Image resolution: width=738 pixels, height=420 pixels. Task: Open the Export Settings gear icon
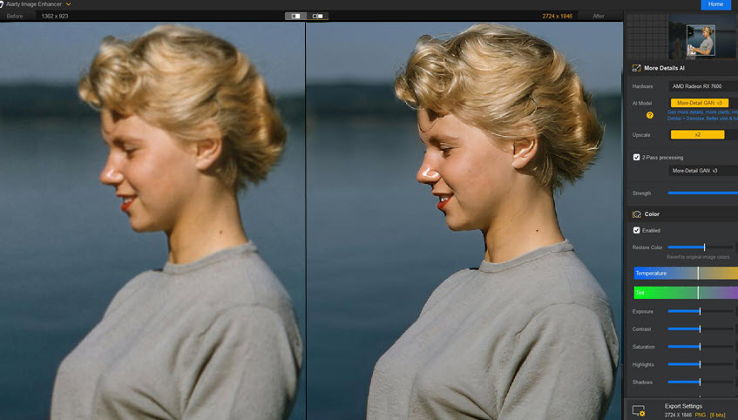pyautogui.click(x=638, y=410)
